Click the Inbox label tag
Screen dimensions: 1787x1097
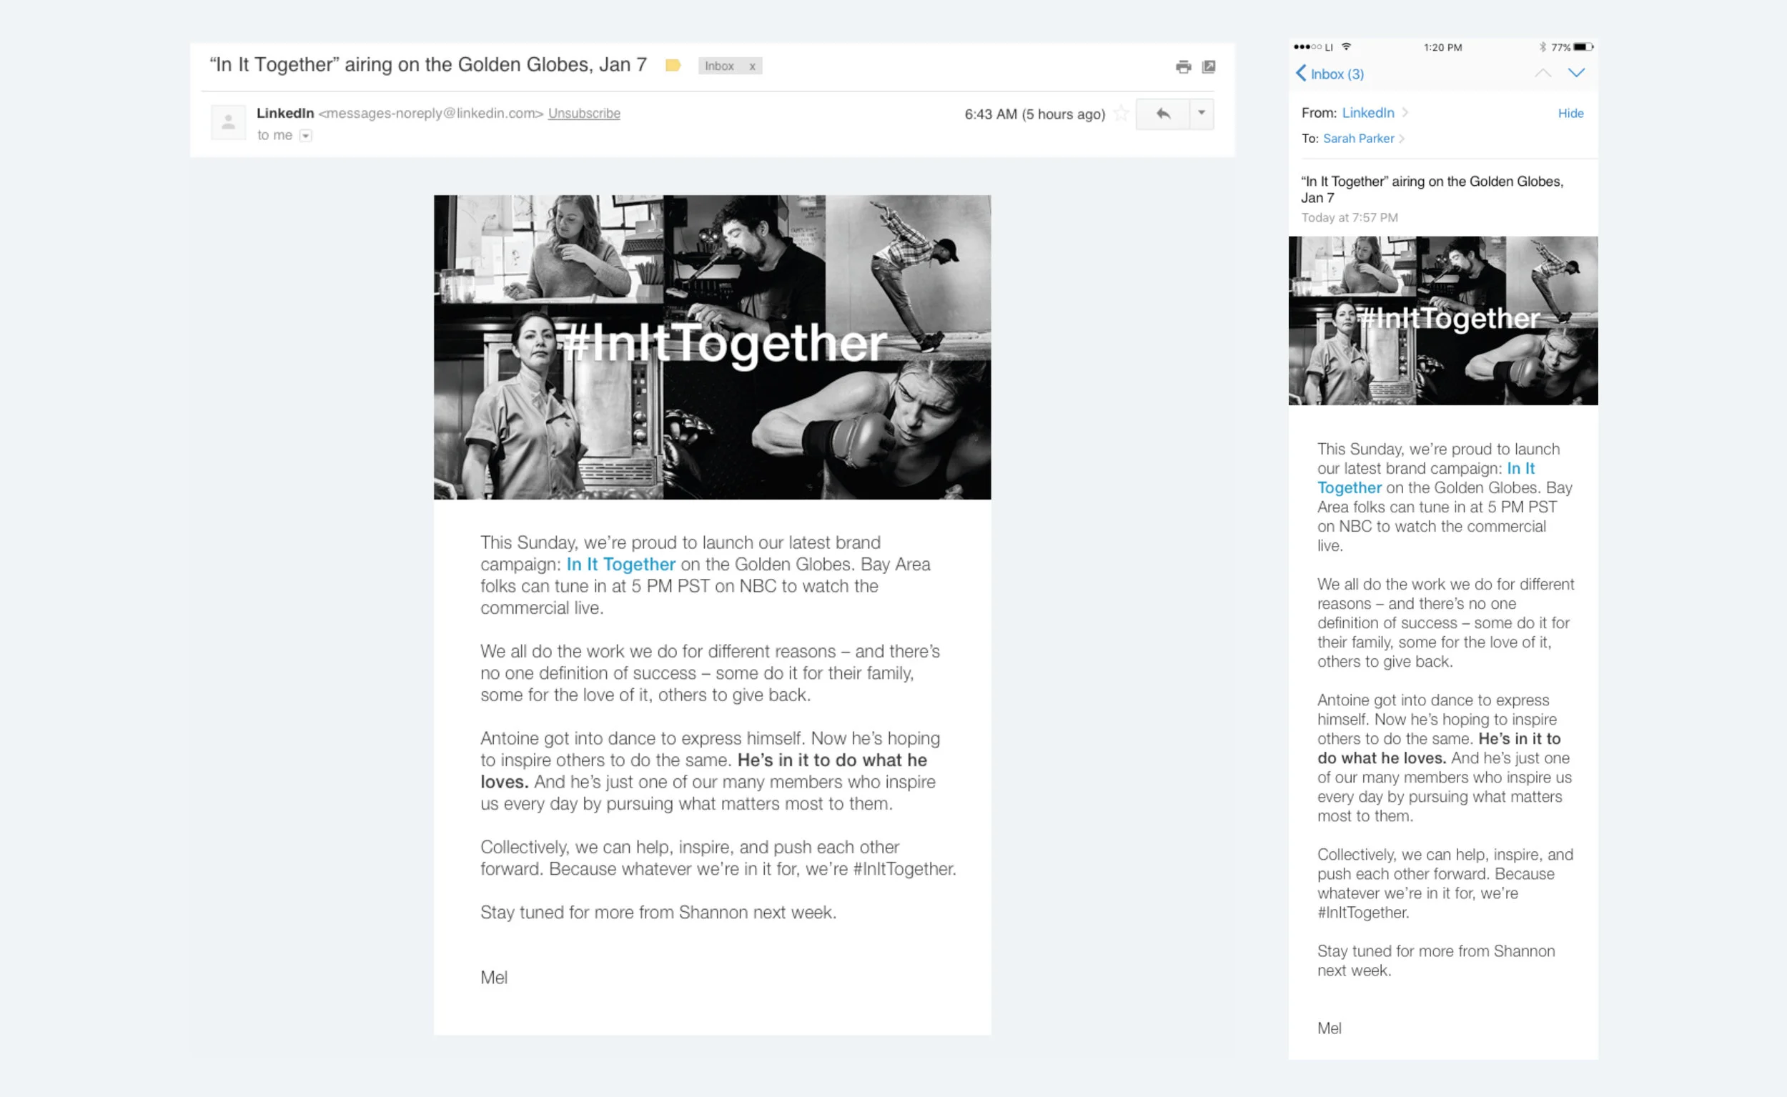[719, 66]
